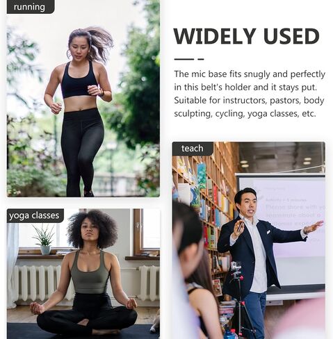This screenshot has width=333, height=339.
Task: Click the teach label tag
Action: point(193,149)
